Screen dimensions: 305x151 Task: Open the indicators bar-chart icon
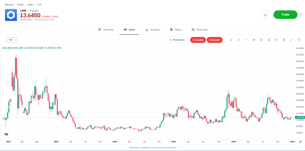tap(269, 40)
